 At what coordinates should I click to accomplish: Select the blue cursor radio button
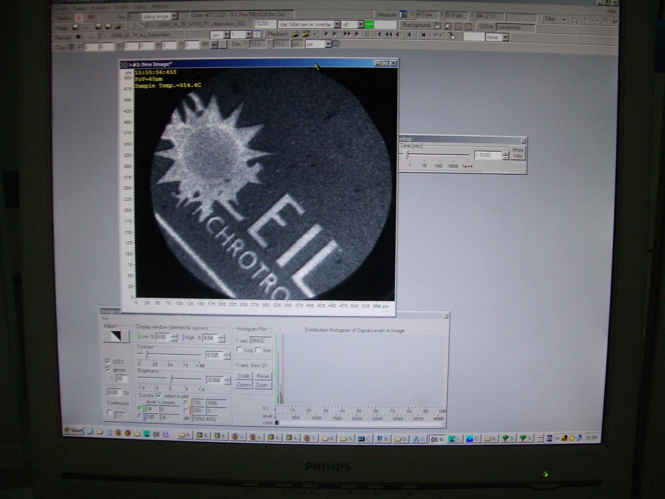(x=140, y=416)
